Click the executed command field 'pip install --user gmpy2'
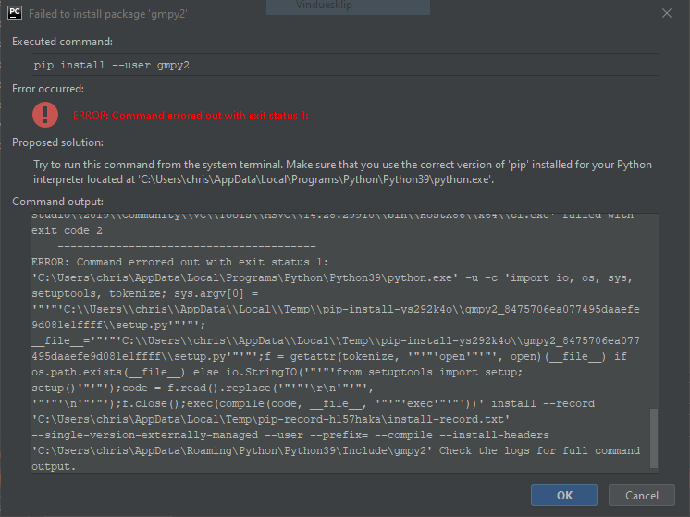 [x=345, y=65]
